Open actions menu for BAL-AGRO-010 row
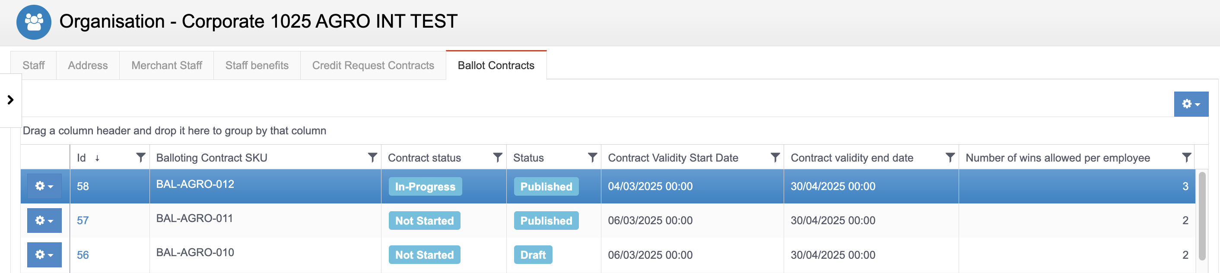This screenshot has height=273, width=1220. [44, 254]
